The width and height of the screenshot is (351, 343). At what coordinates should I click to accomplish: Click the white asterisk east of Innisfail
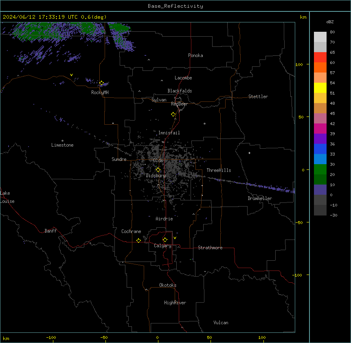(204, 123)
